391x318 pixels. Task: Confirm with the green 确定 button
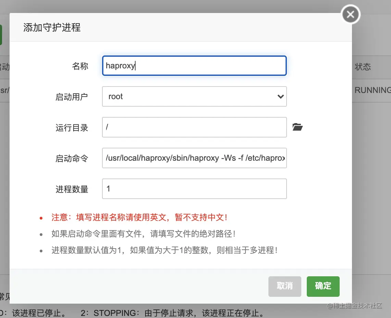click(323, 286)
